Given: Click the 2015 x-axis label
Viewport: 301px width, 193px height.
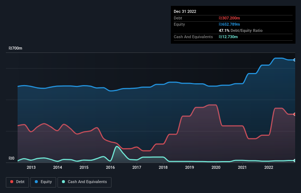Looking at the screenshot, I should point(84,167).
